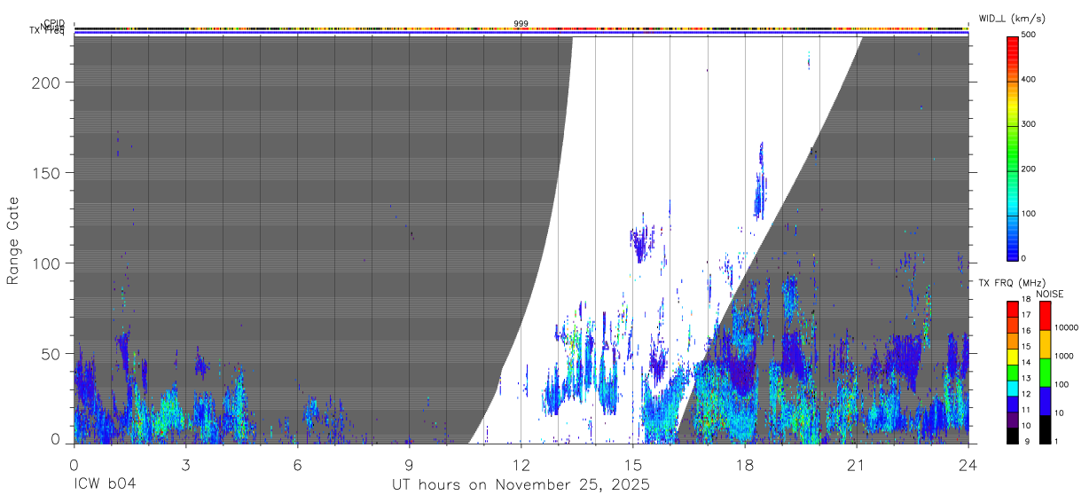Select the 1 label in NOISE legend
This screenshot has width=1089, height=503.
tap(1058, 441)
